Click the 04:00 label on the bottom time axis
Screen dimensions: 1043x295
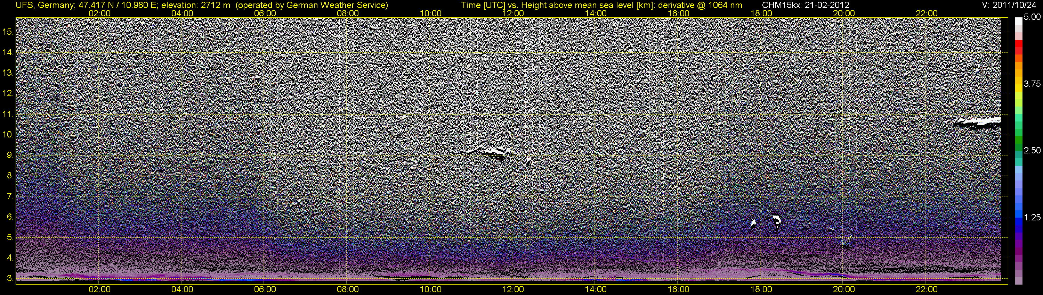pyautogui.click(x=182, y=290)
